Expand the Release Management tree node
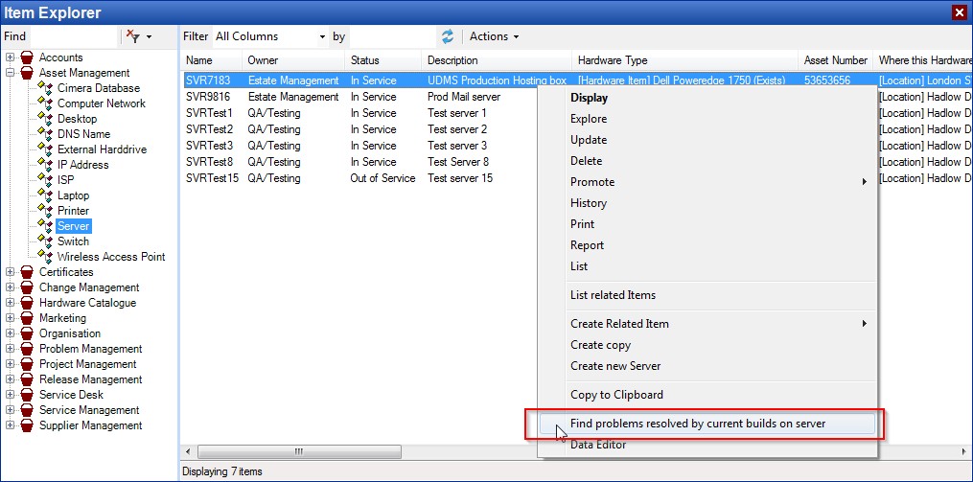Image resolution: width=973 pixels, height=482 pixels. pyautogui.click(x=10, y=379)
